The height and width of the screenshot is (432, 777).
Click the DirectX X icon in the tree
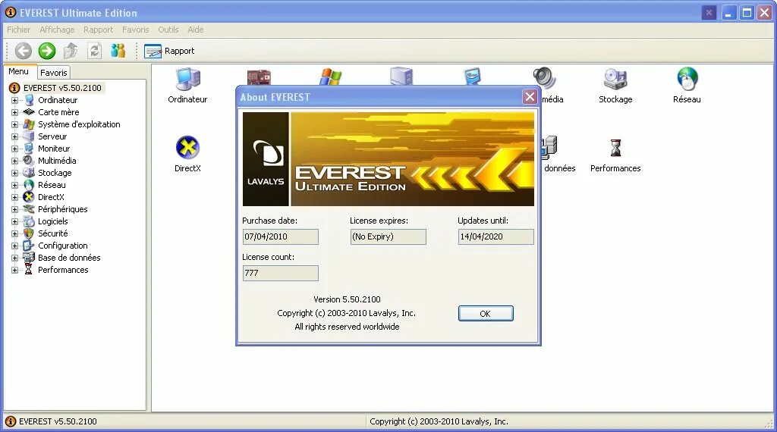pos(29,197)
